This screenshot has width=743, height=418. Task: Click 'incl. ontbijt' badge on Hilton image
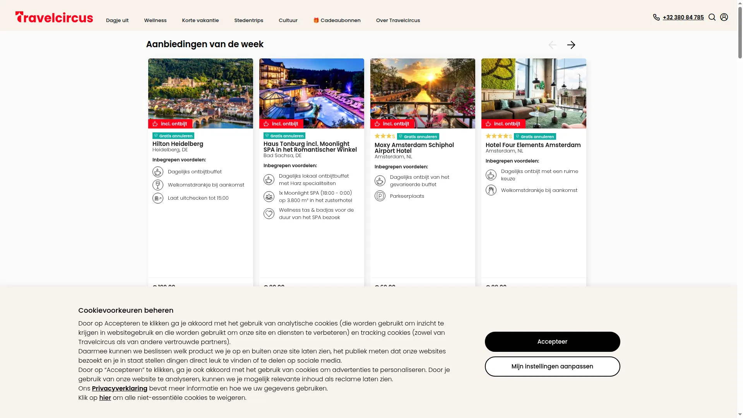(170, 124)
